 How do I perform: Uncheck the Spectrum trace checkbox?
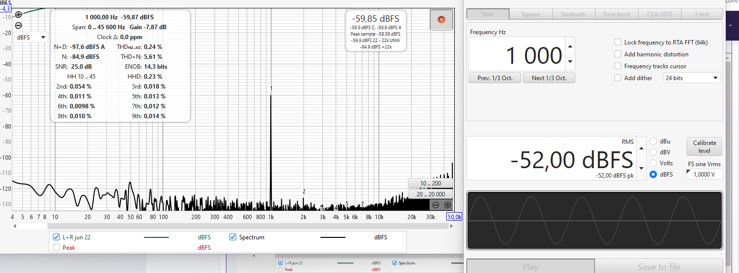233,237
